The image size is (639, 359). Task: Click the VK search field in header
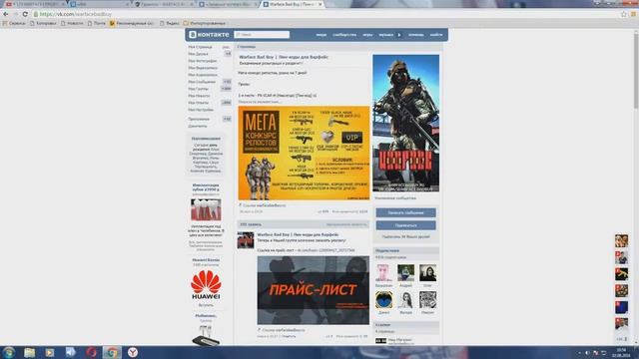pyautogui.click(x=262, y=35)
